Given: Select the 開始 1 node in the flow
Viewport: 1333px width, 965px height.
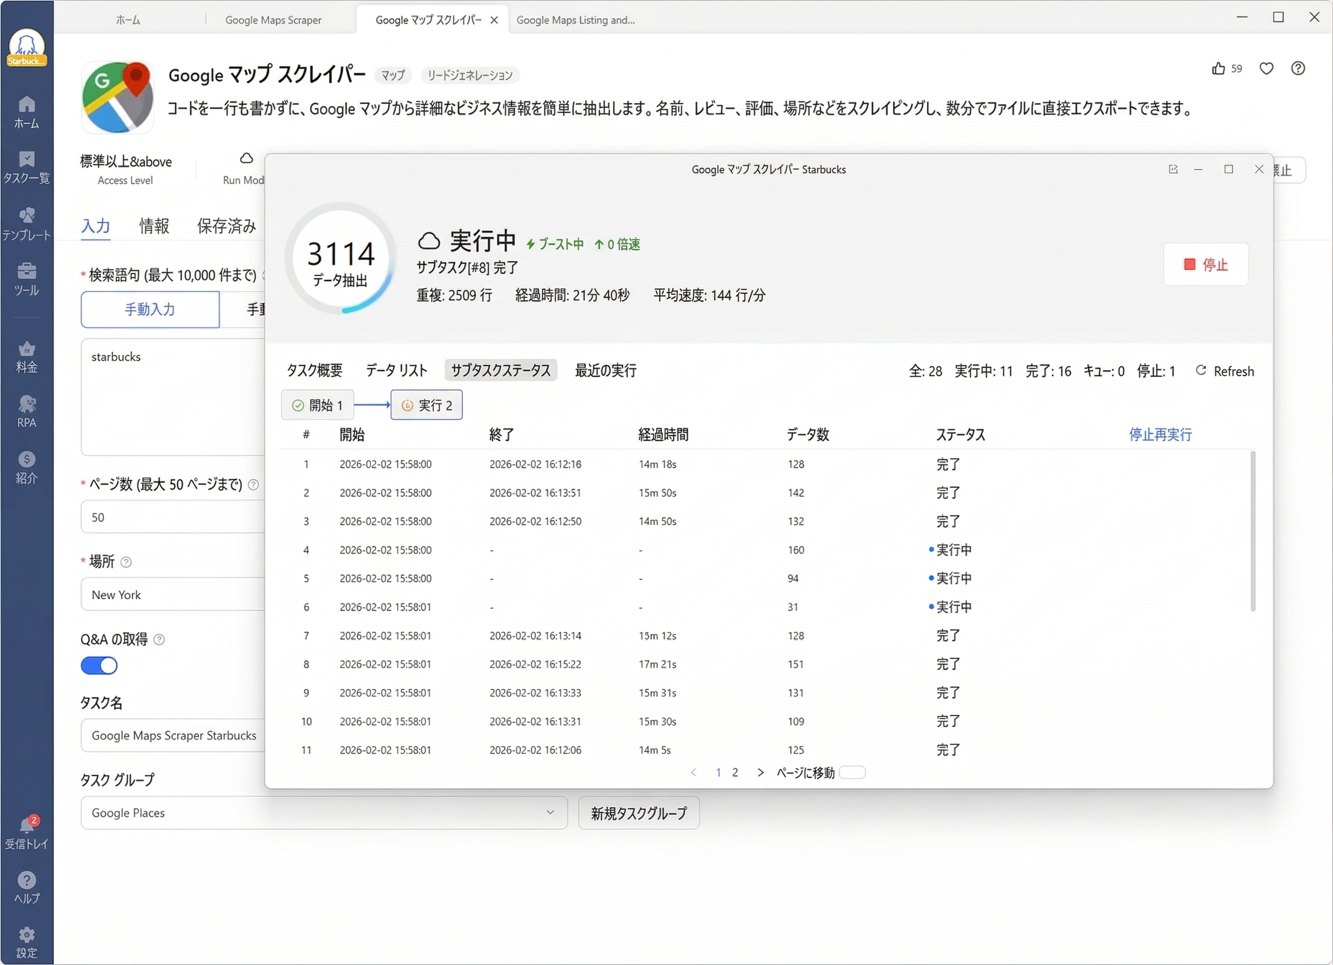Looking at the screenshot, I should coord(318,405).
